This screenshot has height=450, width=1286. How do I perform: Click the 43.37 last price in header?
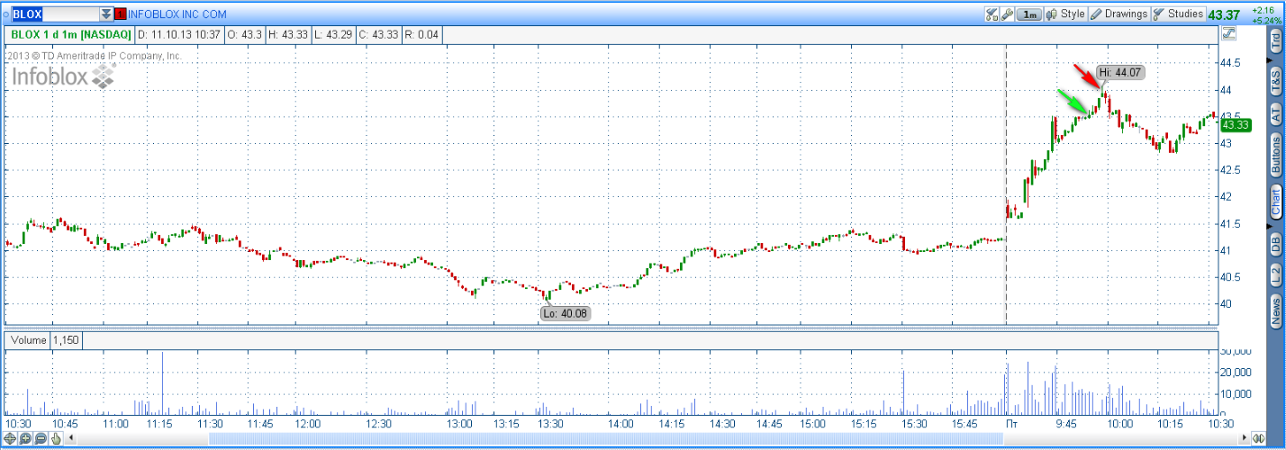pos(1224,14)
